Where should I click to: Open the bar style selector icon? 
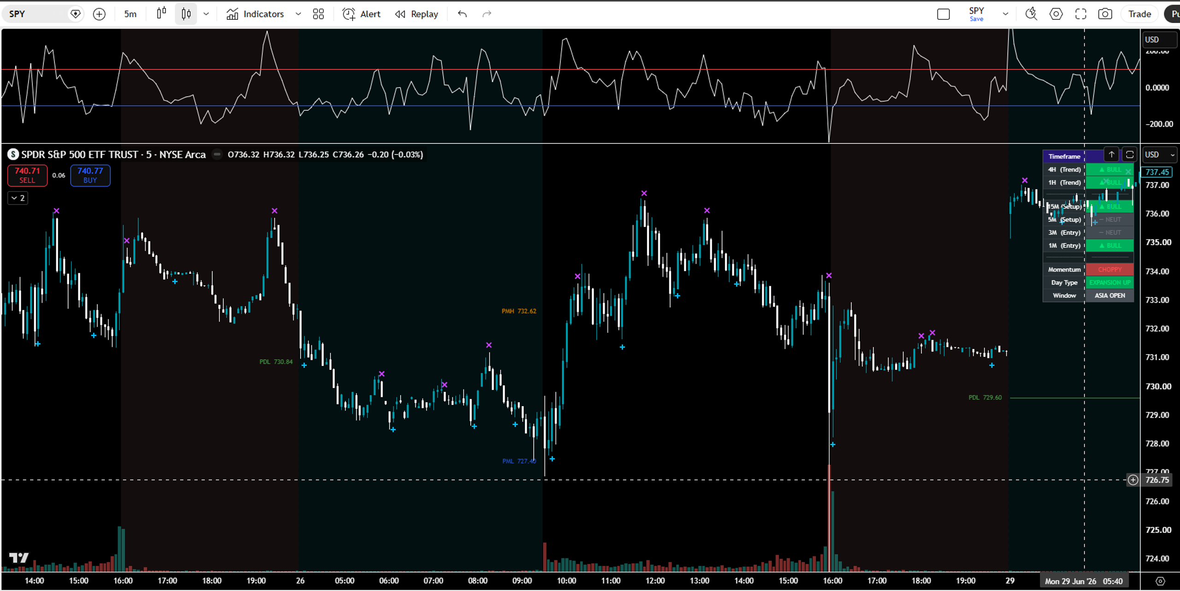pos(161,14)
